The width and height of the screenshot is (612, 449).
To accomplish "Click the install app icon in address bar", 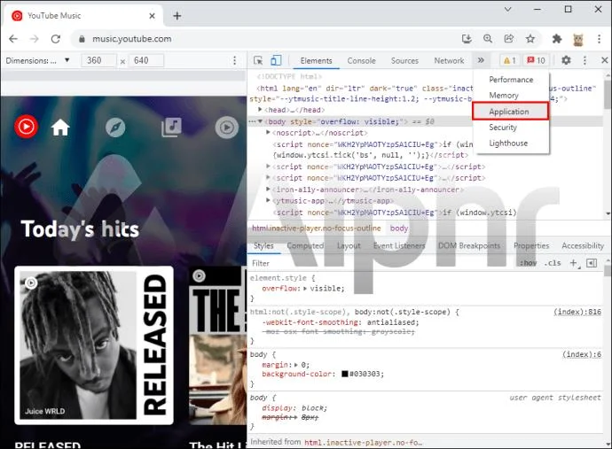I will 467,39.
